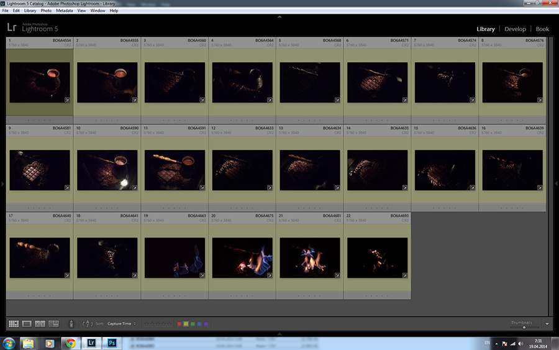This screenshot has height=350, width=559.
Task: Select the Painter spray can tool
Action: (x=71, y=324)
